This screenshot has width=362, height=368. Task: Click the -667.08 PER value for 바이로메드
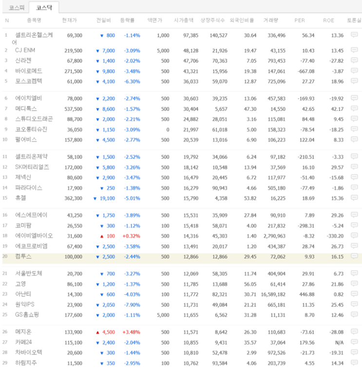coord(306,71)
